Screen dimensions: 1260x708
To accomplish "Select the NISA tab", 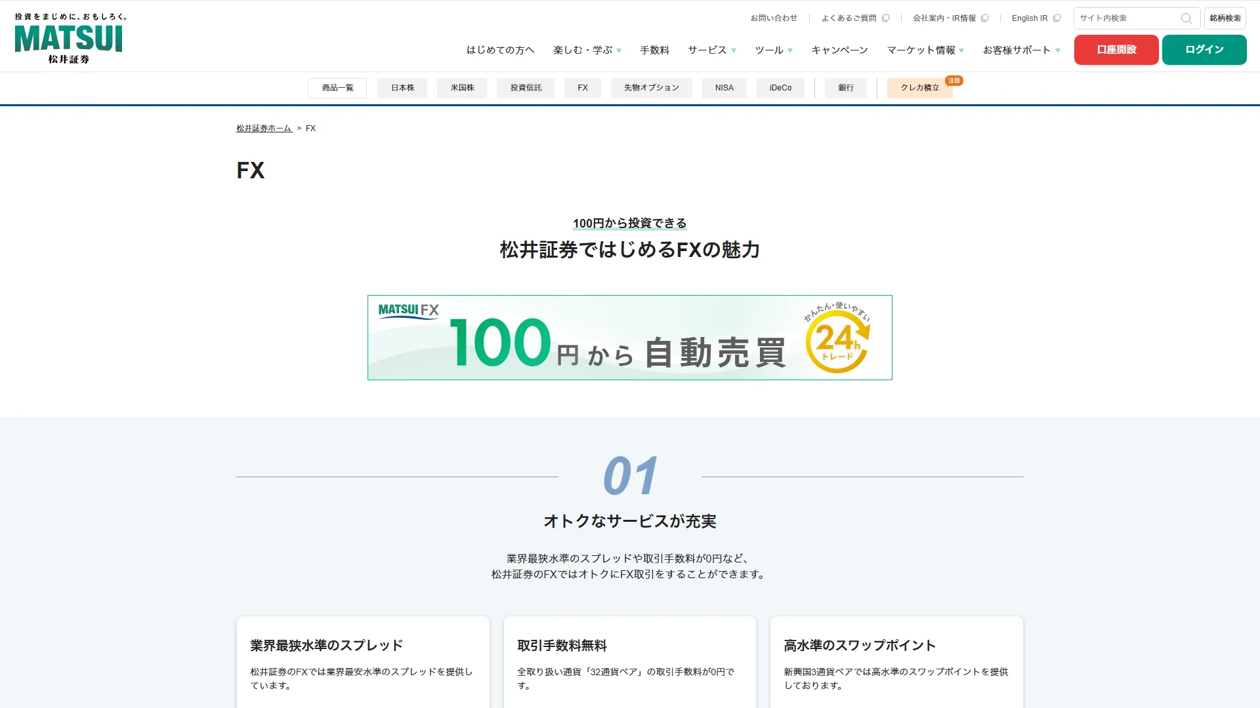I will [724, 88].
